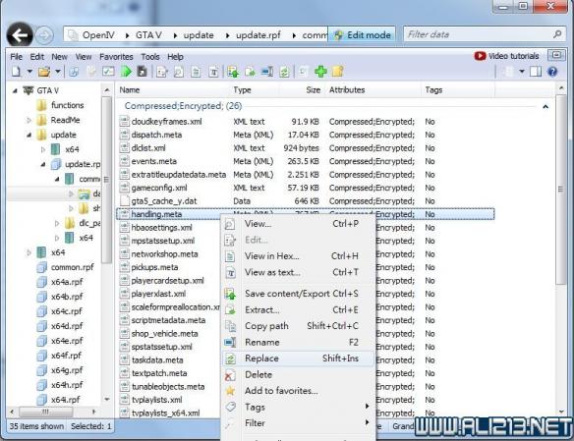Click update.rpf in the breadcrumb path
574x441 pixels.
pos(258,35)
